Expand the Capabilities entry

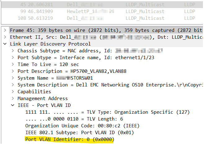click(x=13, y=92)
